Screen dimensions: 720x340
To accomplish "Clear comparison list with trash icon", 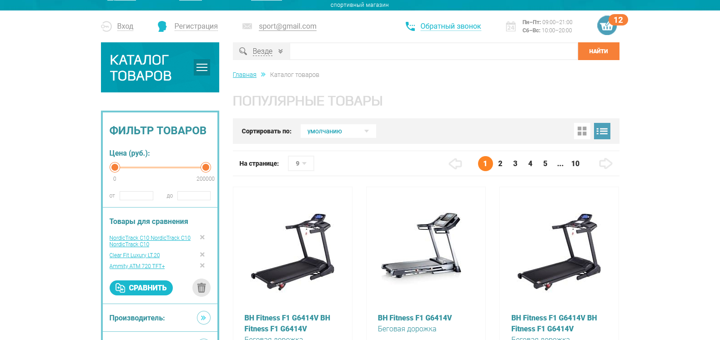I will 201,288.
